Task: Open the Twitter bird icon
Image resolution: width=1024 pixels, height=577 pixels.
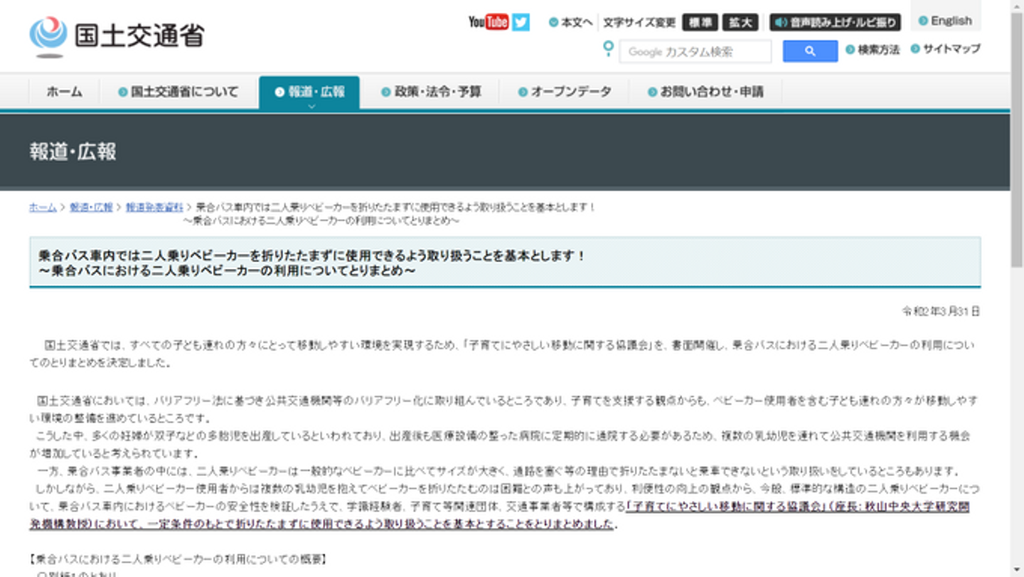Action: (521, 22)
